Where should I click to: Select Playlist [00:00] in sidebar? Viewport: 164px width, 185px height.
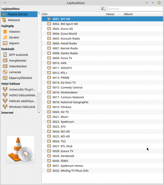click(19, 14)
